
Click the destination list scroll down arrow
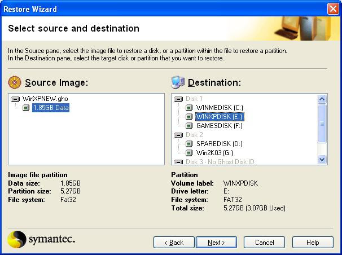click(x=322, y=160)
